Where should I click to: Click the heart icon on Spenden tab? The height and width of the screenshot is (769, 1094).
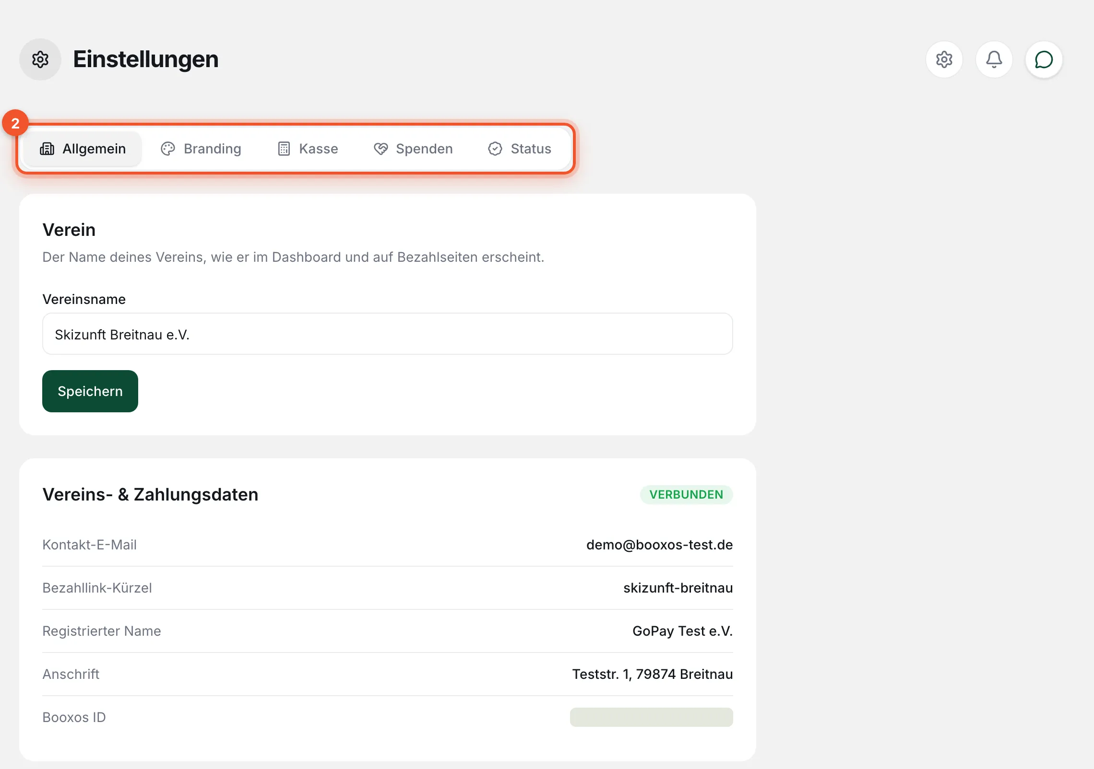tap(381, 149)
